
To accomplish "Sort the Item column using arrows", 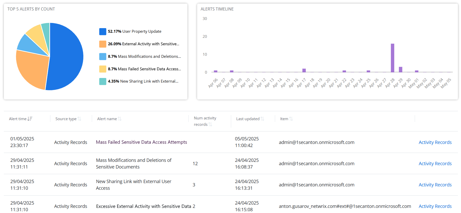I will (x=291, y=119).
